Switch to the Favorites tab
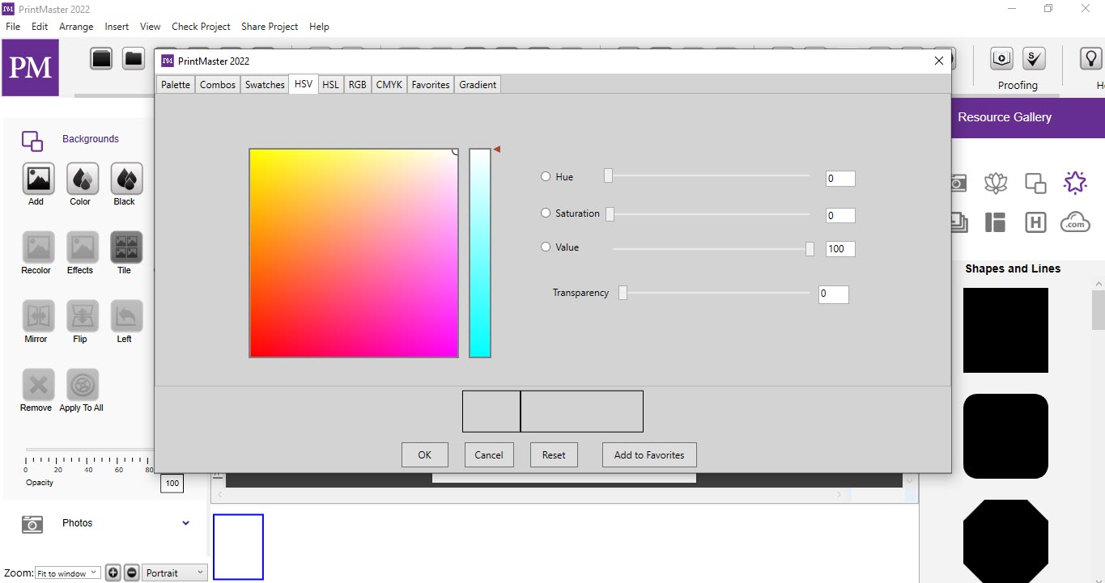 pyautogui.click(x=431, y=84)
